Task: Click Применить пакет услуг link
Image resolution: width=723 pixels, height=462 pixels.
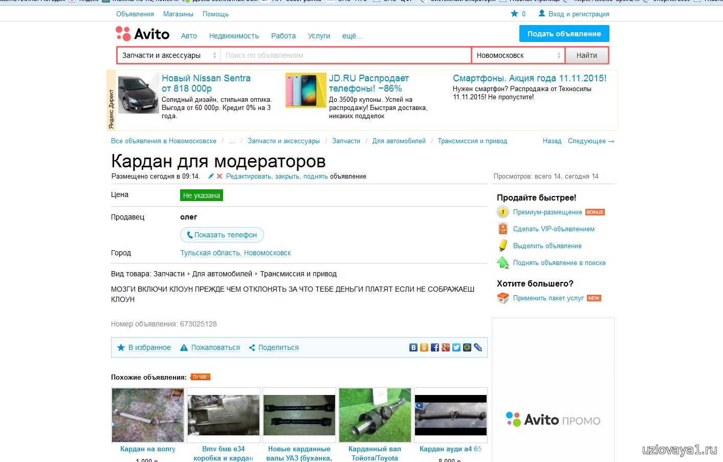Action: click(x=549, y=298)
